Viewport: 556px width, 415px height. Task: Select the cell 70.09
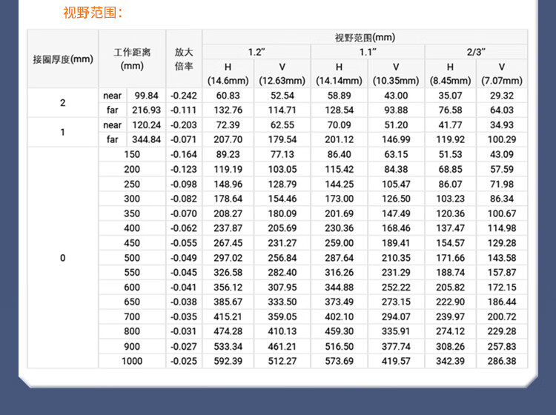click(x=339, y=125)
